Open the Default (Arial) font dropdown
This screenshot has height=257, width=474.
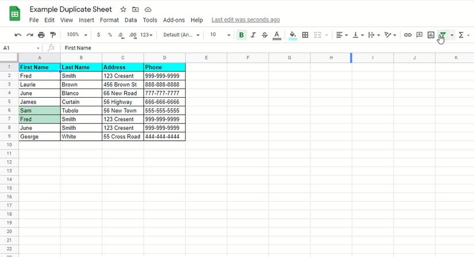(x=181, y=35)
